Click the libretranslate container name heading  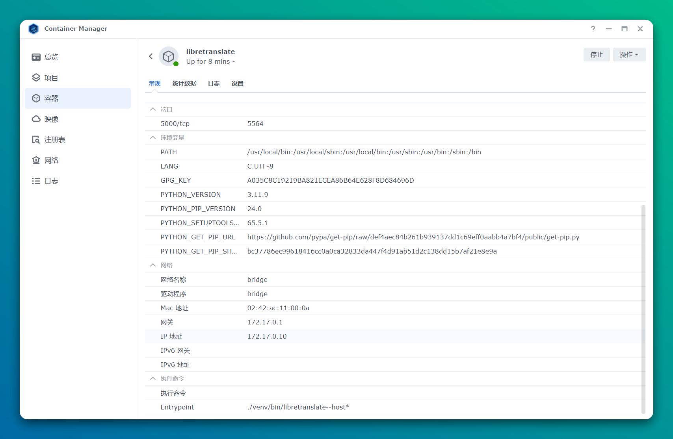pyautogui.click(x=210, y=52)
